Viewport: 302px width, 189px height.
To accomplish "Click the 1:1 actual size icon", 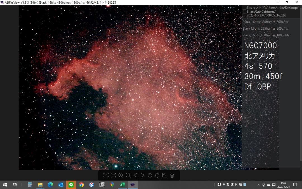I will click(x=106, y=175).
